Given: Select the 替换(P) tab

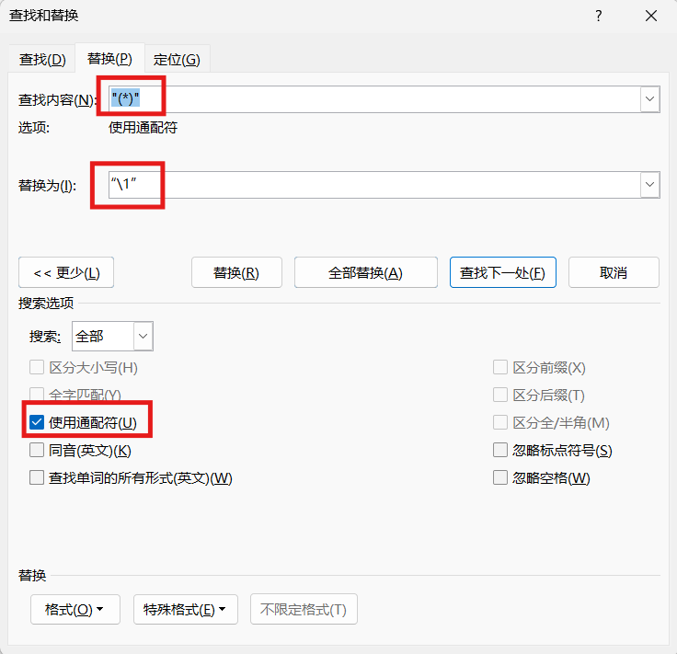Looking at the screenshot, I should 109,59.
